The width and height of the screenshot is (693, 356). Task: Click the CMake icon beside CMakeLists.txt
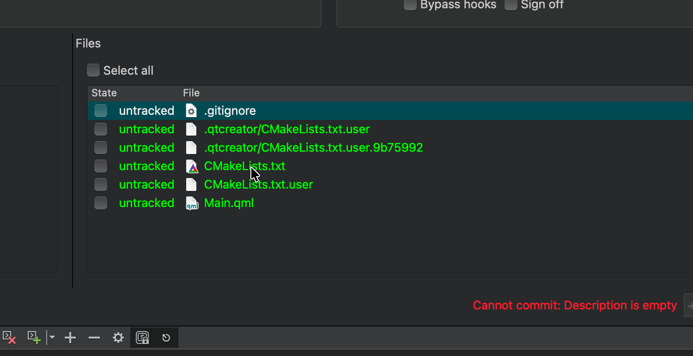coord(192,166)
